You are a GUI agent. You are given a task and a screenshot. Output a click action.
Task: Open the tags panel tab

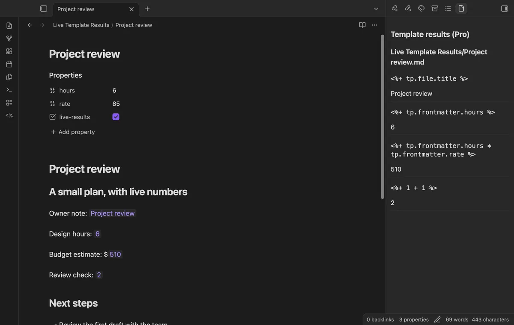(421, 9)
